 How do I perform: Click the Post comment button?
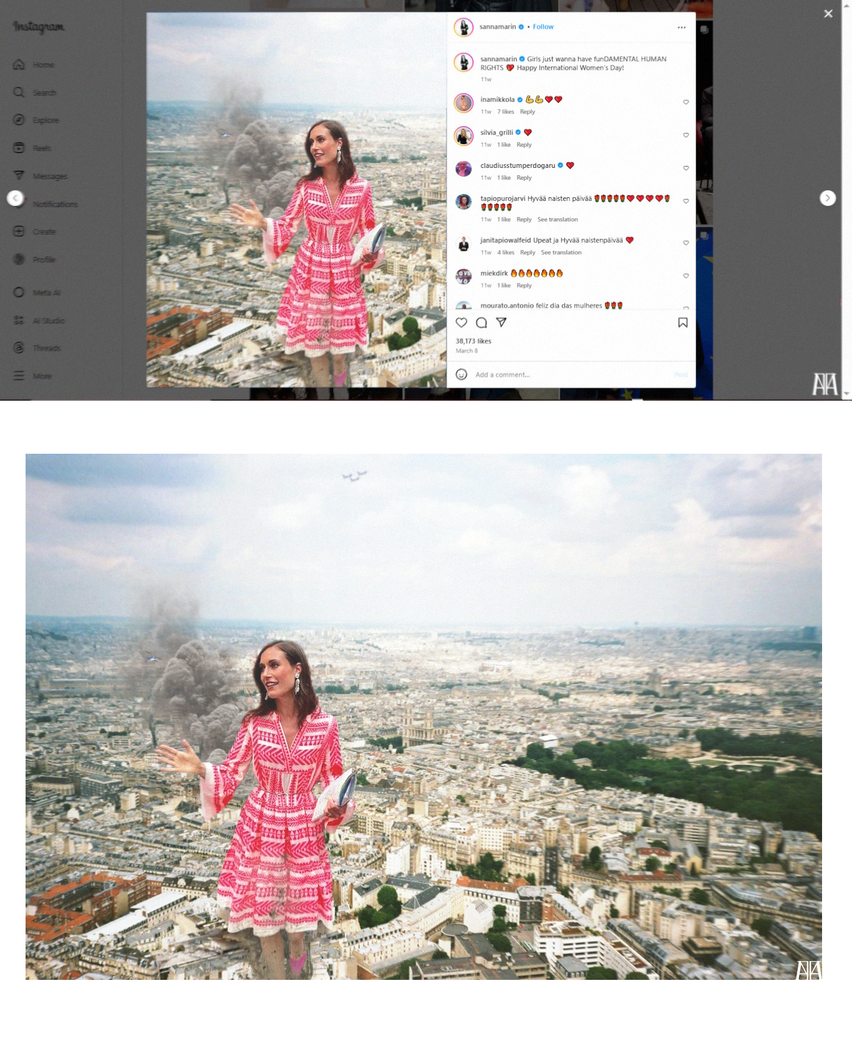point(680,374)
